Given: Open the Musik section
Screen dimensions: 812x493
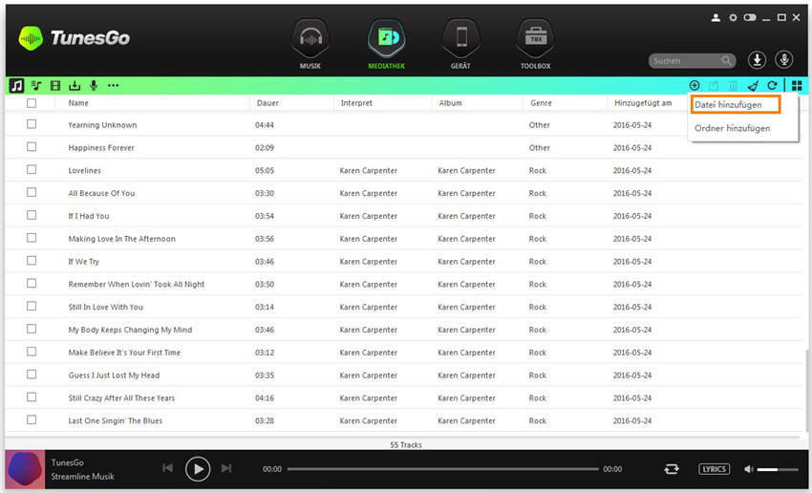Looking at the screenshot, I should tap(310, 45).
